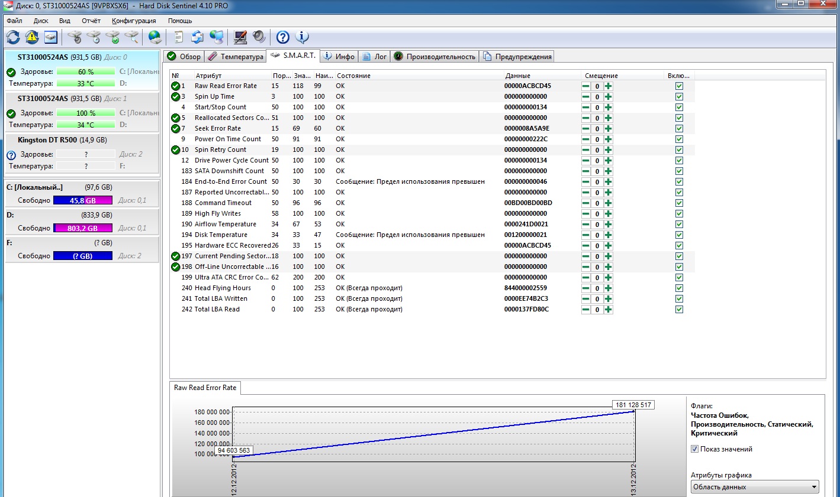The height and width of the screenshot is (497, 840).
Task: Select the Spin Retry Count attribute row
Action: [x=432, y=150]
